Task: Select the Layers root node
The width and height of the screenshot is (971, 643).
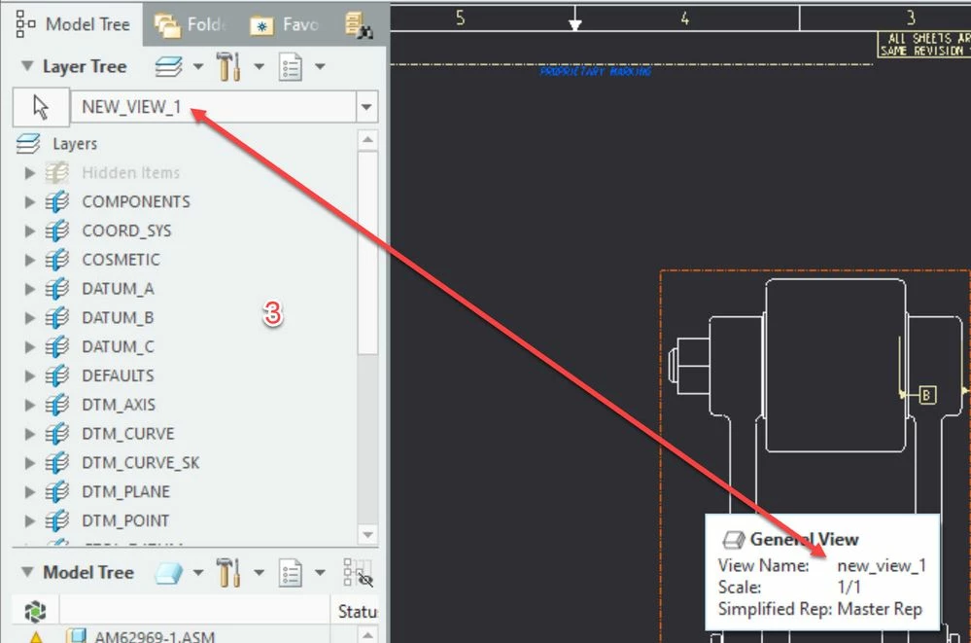Action: pos(74,144)
